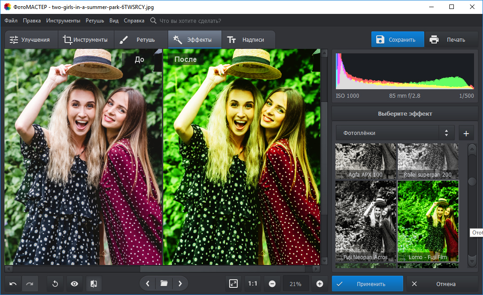Reset changes with the circular arrow icon

tap(56, 284)
